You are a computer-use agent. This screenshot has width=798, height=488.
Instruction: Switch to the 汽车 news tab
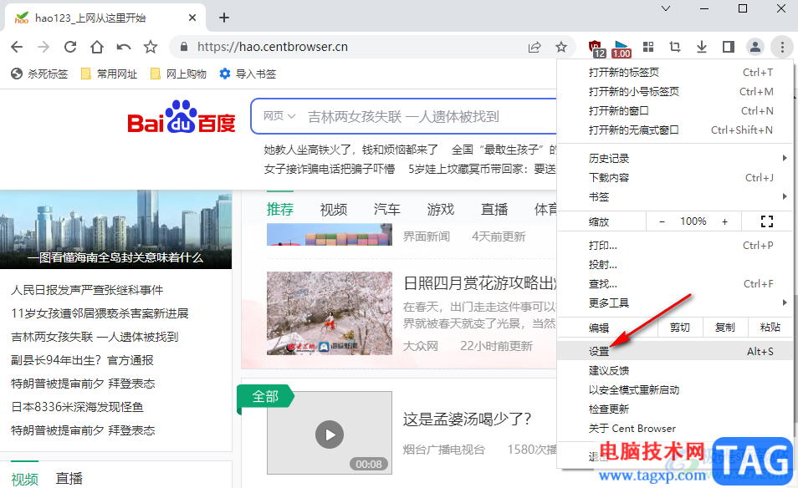(x=386, y=210)
